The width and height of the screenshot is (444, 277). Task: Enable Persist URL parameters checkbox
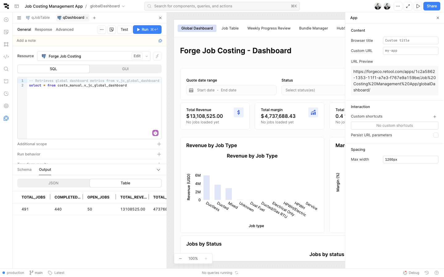tap(436, 135)
